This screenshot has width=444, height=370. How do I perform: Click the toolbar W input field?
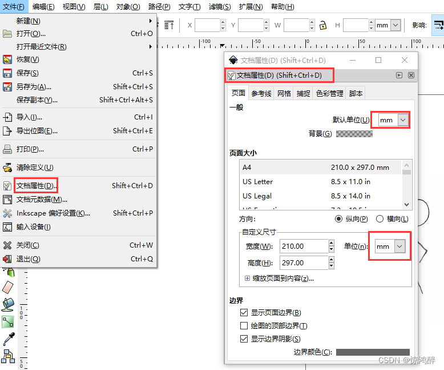point(296,25)
